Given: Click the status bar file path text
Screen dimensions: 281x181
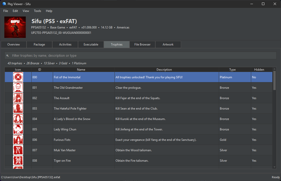Looking at the screenshot, I should pos(31,177).
